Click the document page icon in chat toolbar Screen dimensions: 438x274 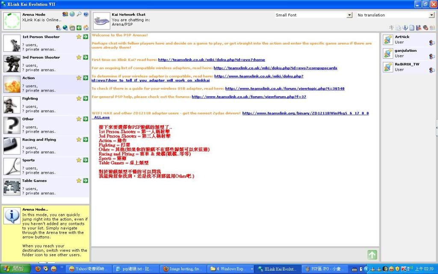pos(412,27)
